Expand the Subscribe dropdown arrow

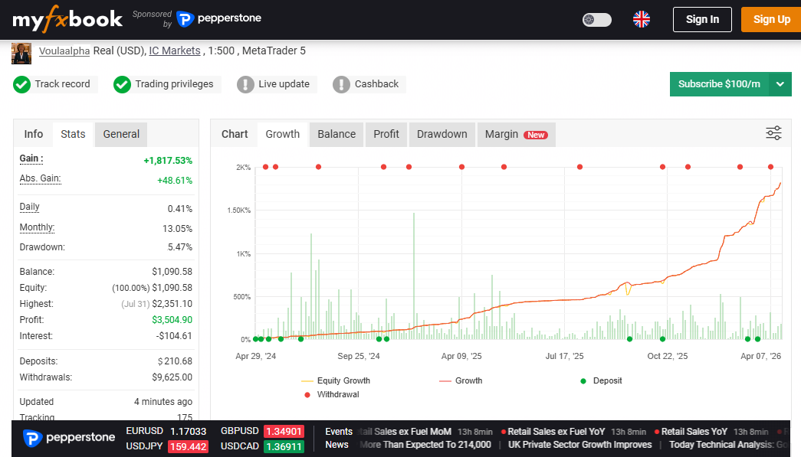click(x=780, y=84)
